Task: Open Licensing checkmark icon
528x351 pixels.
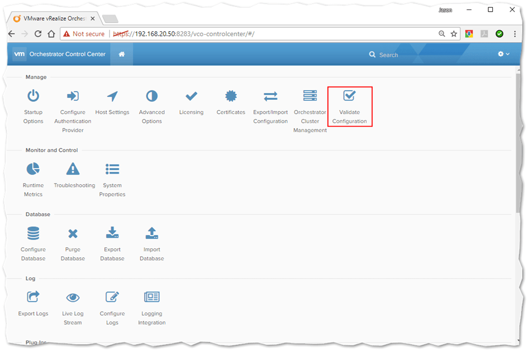Action: click(191, 96)
